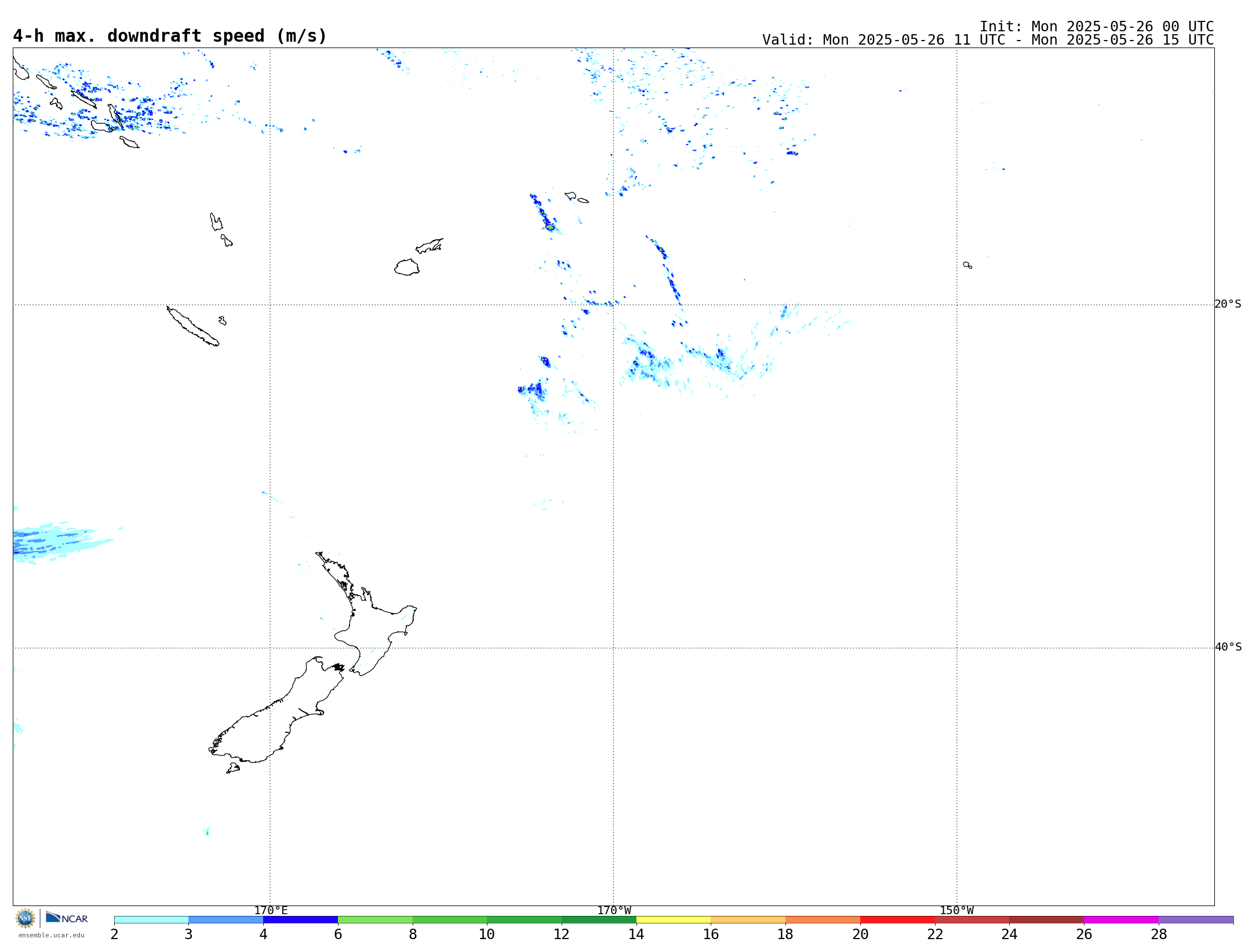Click the NSF logo icon

[x=26, y=918]
